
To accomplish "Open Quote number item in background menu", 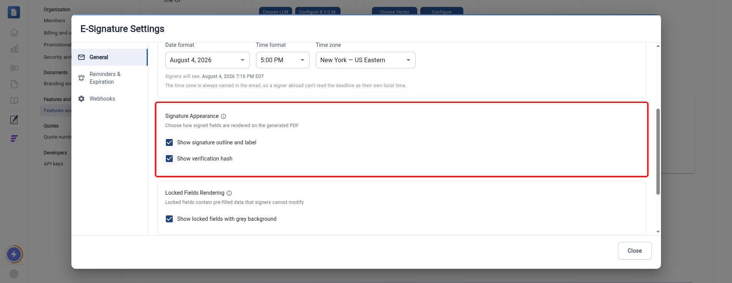I will coord(57,137).
